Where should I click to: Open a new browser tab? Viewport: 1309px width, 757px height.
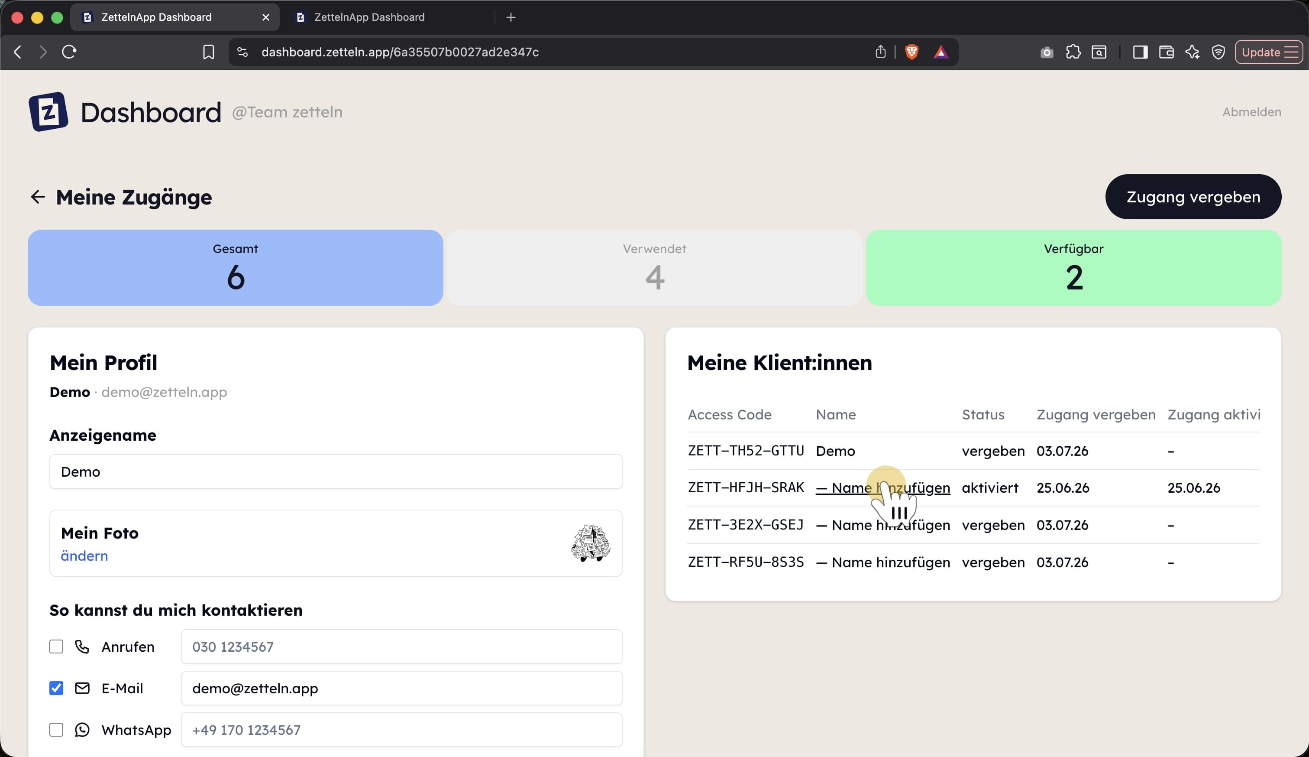[x=511, y=17]
